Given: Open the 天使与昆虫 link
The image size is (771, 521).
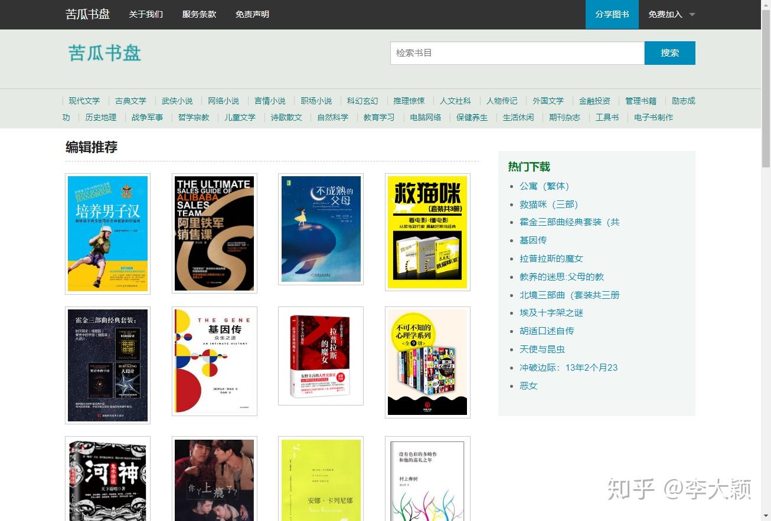Looking at the screenshot, I should pos(542,349).
